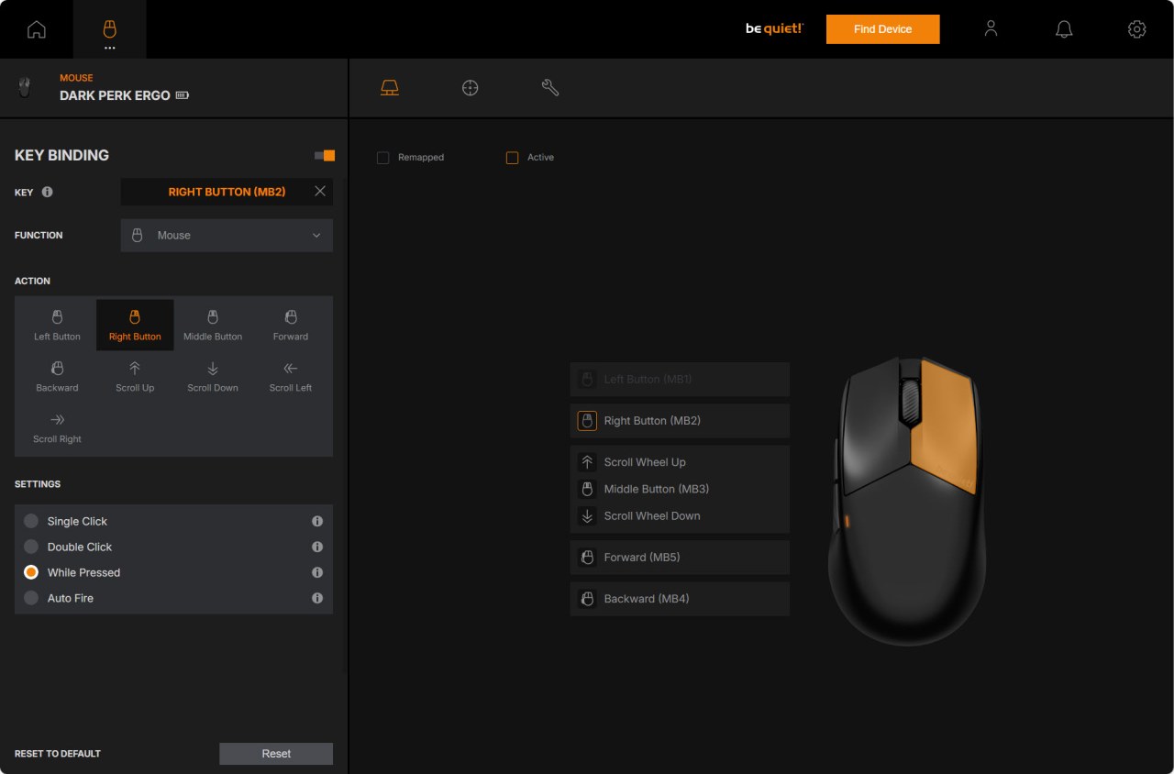Expand the Function Mouse dropdown
This screenshot has width=1174, height=774.
click(227, 236)
